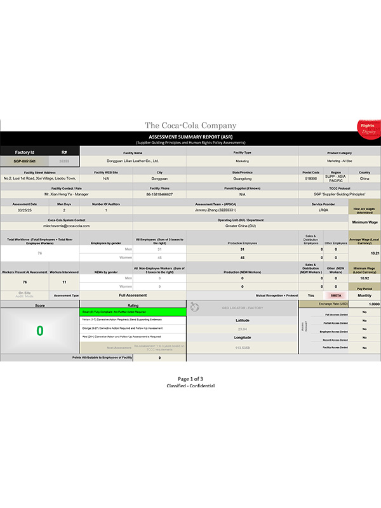This screenshot has width=381, height=508.
Task: Click facility phone 86-15818466627
Action: click(159, 194)
